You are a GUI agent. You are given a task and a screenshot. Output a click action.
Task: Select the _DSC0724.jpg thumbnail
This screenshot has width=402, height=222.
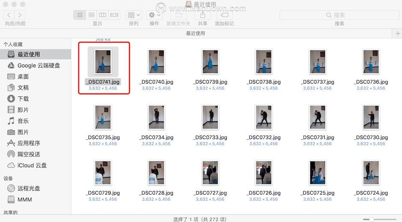coord(371,173)
